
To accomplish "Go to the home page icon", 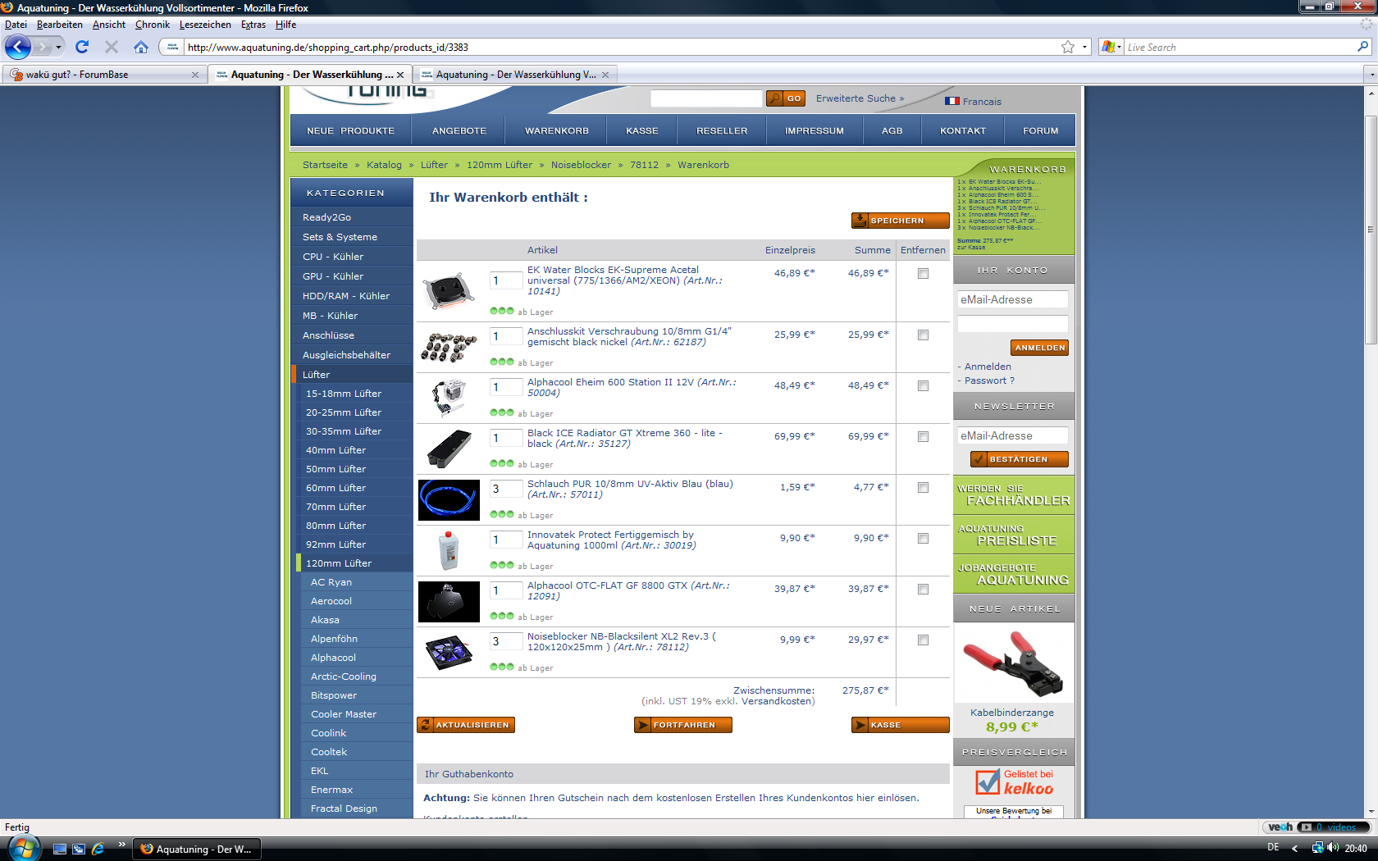I will (141, 47).
